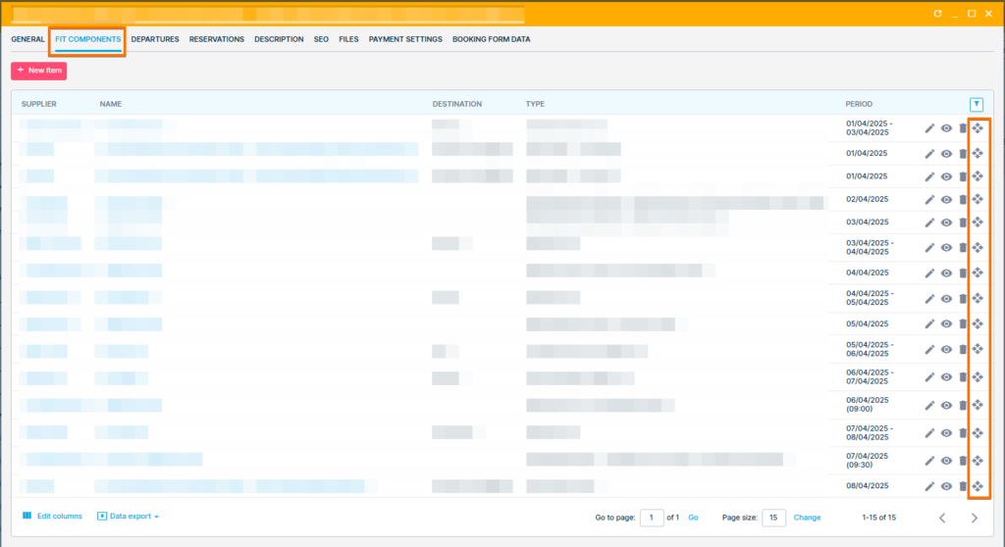Screen dimensions: 1005x547
Task: Toggle the eye icon for the 01/04/2025 - 03/04/2025 row
Action: coord(946,128)
